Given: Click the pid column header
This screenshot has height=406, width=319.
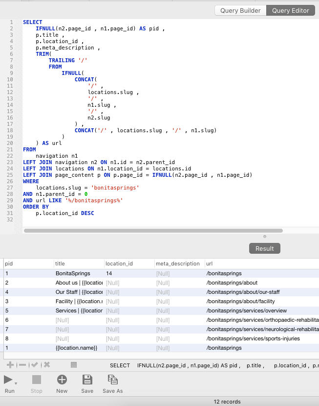Looking at the screenshot, I should click(28, 263).
